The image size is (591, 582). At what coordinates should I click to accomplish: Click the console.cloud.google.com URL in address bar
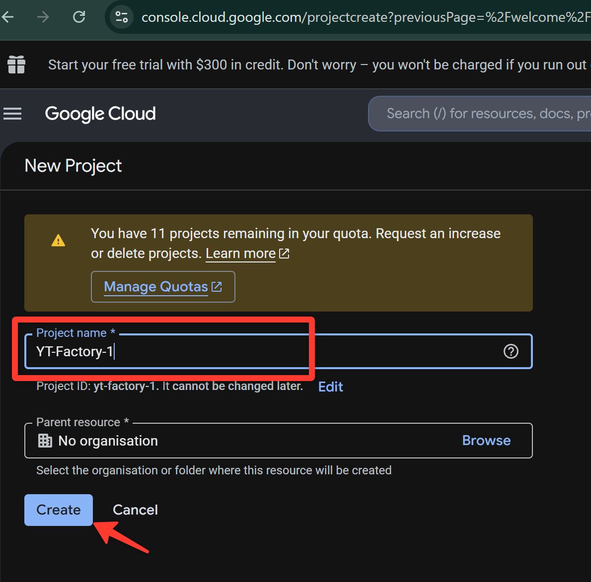click(x=366, y=17)
